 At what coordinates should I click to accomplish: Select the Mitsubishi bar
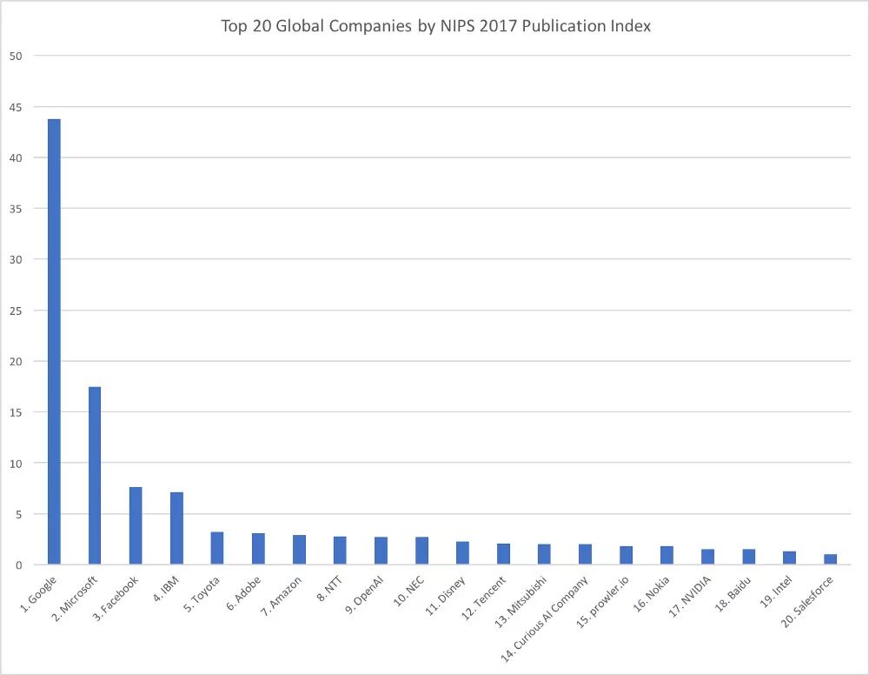pos(544,554)
